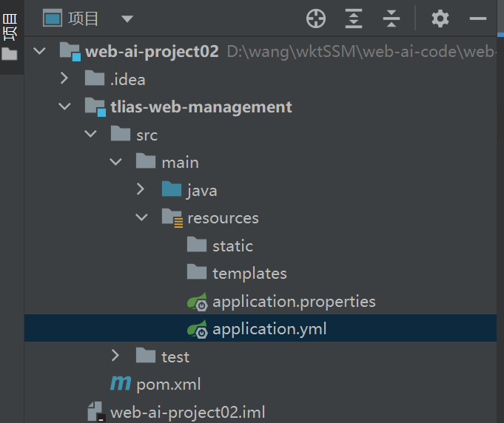Image resolution: width=504 pixels, height=423 pixels.
Task: Open the project view settings gear
Action: click(440, 18)
